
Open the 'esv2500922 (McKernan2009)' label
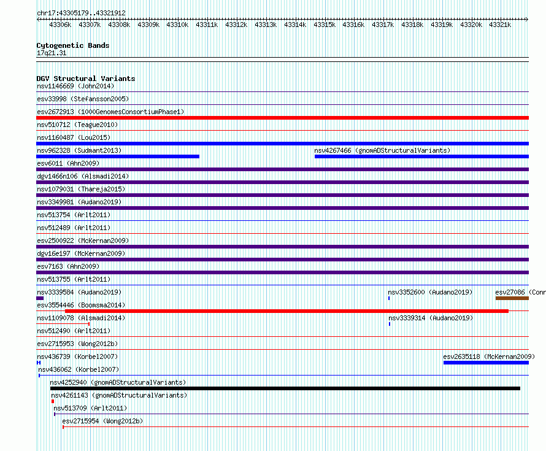83,241
